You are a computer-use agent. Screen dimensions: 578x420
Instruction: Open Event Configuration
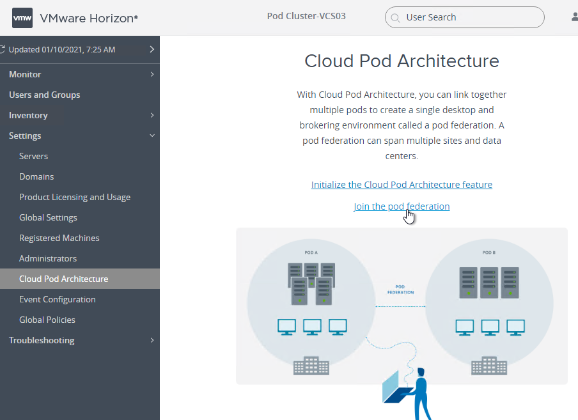[57, 300]
